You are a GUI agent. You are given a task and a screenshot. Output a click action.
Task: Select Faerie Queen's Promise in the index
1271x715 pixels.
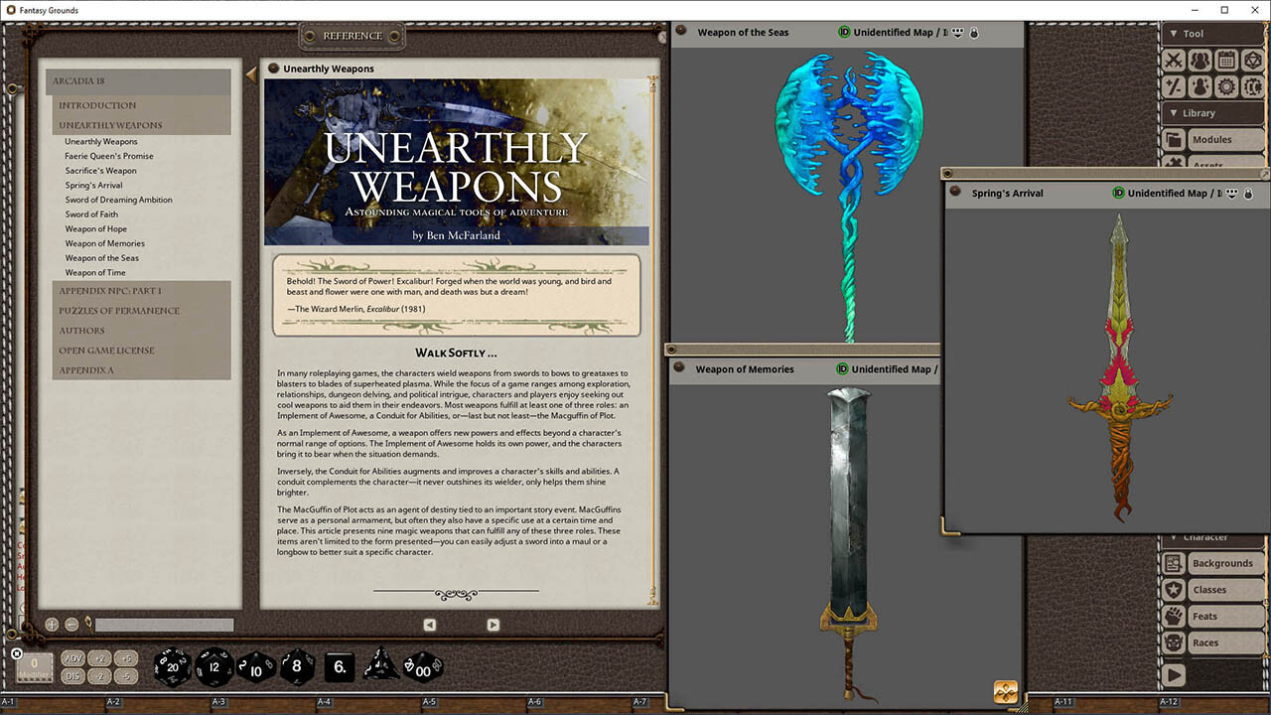pyautogui.click(x=109, y=156)
